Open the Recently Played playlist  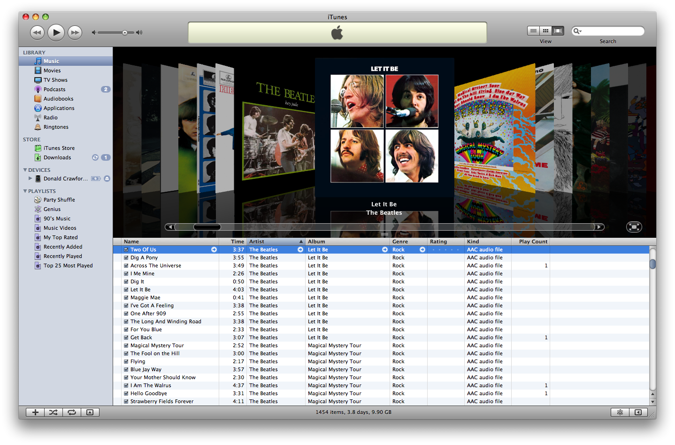pos(66,256)
